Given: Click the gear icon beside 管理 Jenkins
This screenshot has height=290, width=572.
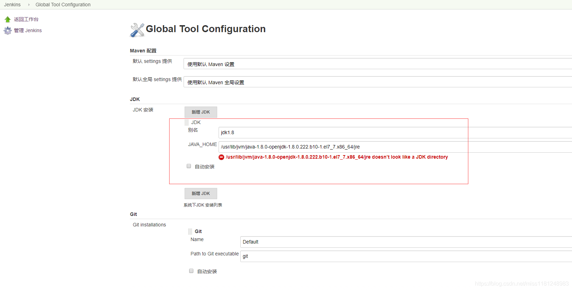Looking at the screenshot, I should pos(8,31).
